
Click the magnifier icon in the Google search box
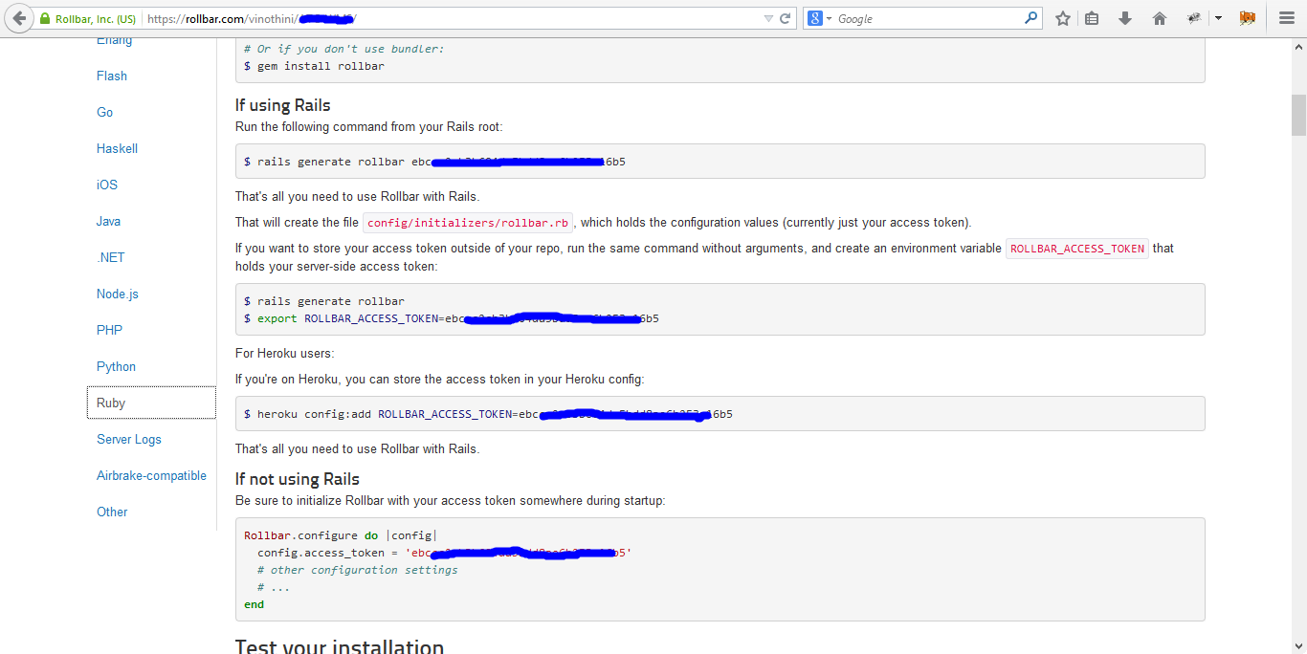click(x=1030, y=18)
